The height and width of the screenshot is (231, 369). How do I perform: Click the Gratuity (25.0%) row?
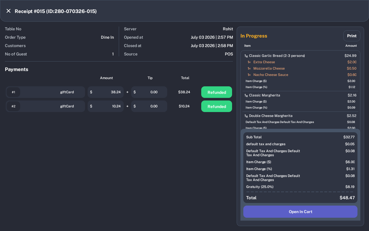[300, 187]
